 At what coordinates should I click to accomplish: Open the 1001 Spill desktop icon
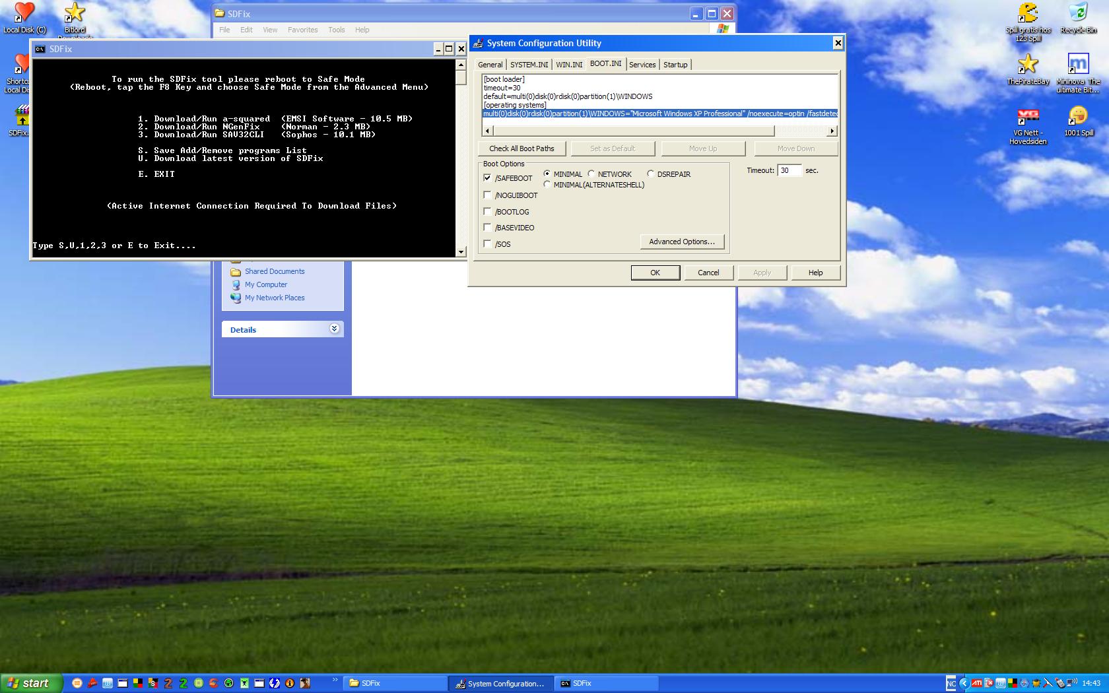1078,121
